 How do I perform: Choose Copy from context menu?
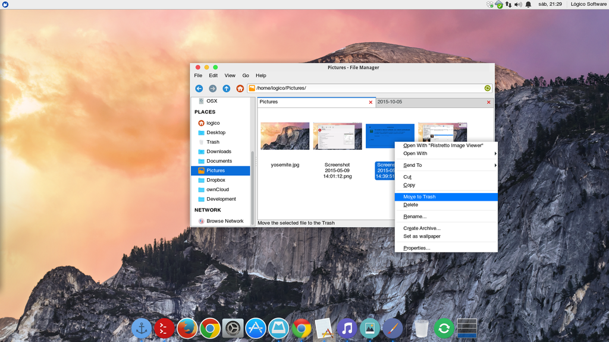pyautogui.click(x=446, y=185)
